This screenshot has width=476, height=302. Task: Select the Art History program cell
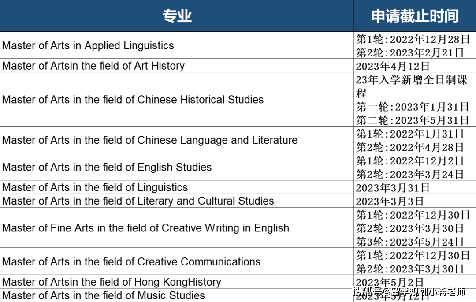(x=177, y=66)
